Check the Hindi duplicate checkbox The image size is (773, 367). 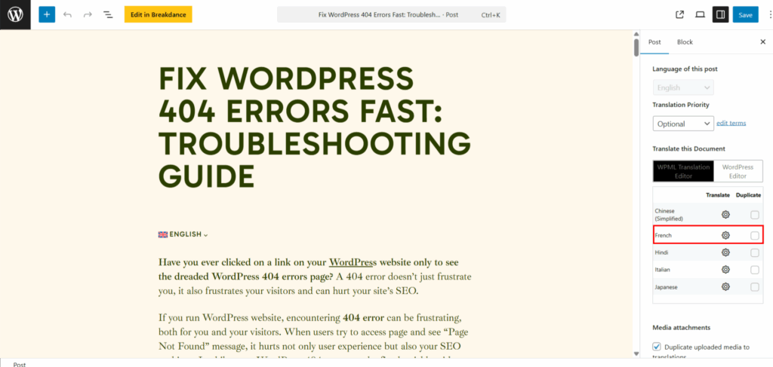[x=754, y=252]
